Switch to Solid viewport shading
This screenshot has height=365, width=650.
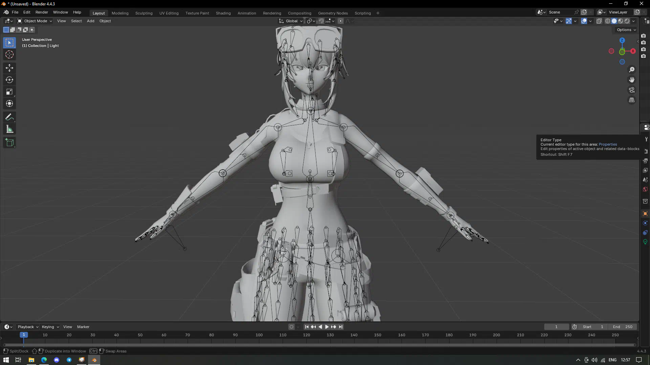point(614,21)
